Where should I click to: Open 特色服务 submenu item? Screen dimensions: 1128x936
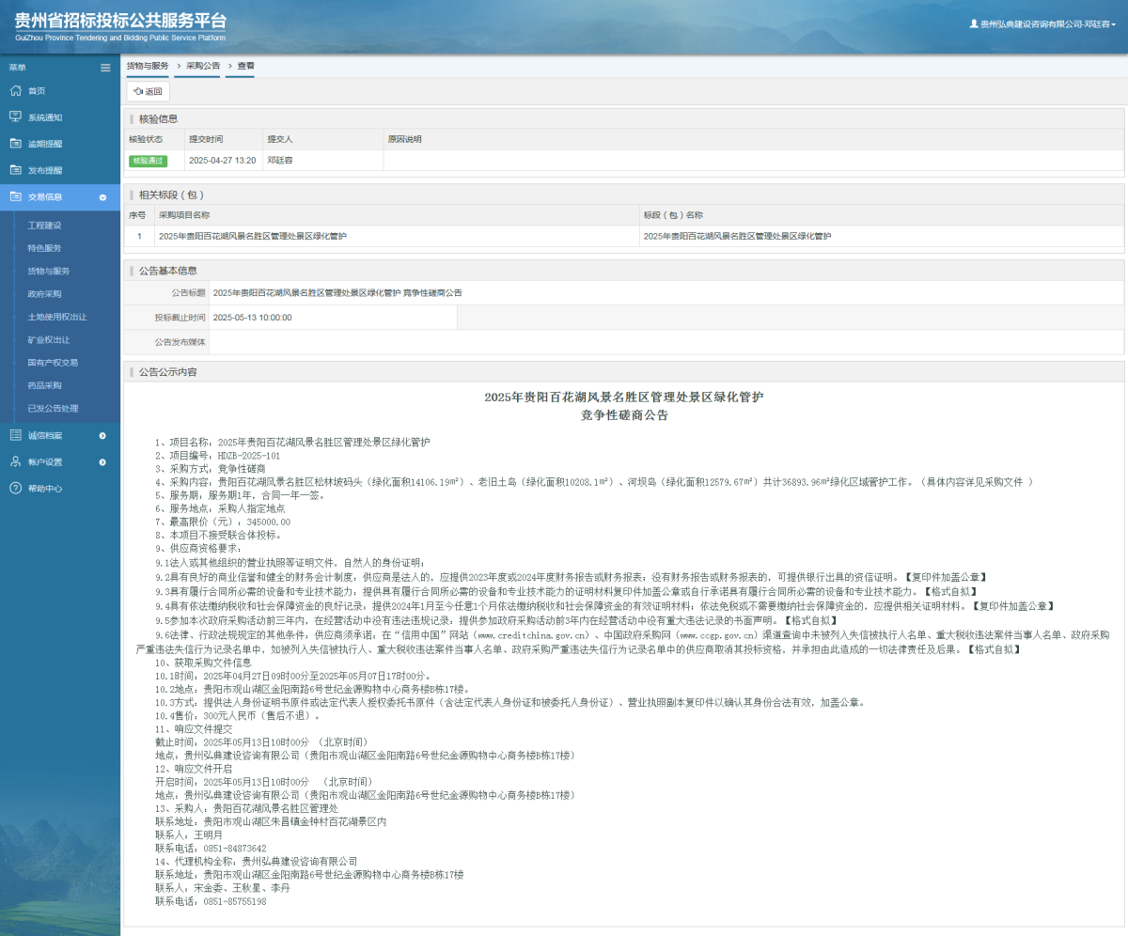click(44, 248)
